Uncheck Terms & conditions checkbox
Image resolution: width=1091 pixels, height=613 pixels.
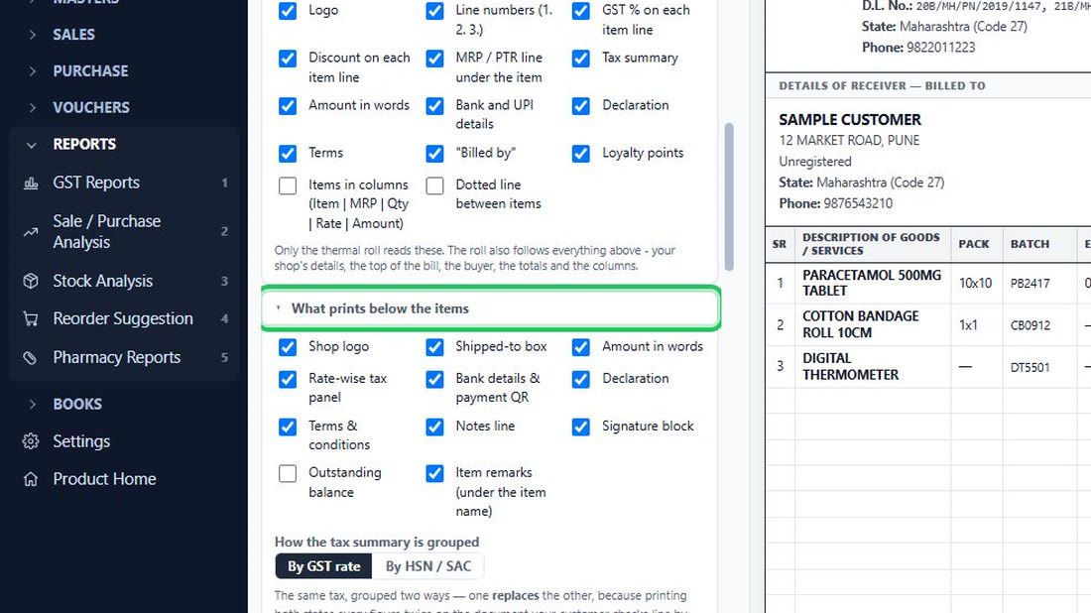288,427
